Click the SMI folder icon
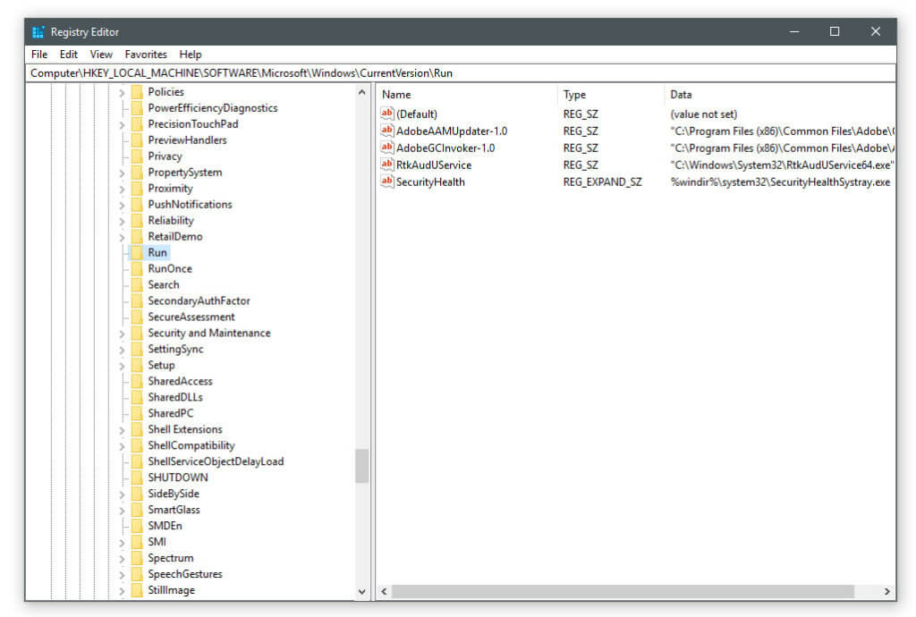 click(137, 541)
